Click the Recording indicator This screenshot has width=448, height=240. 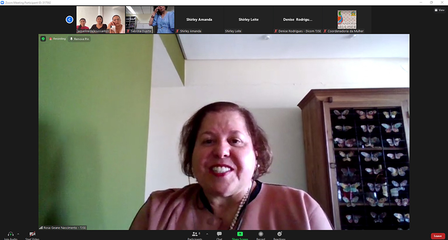57,39
